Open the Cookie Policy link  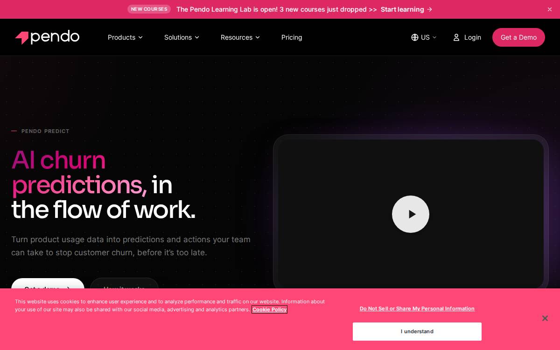(269, 309)
